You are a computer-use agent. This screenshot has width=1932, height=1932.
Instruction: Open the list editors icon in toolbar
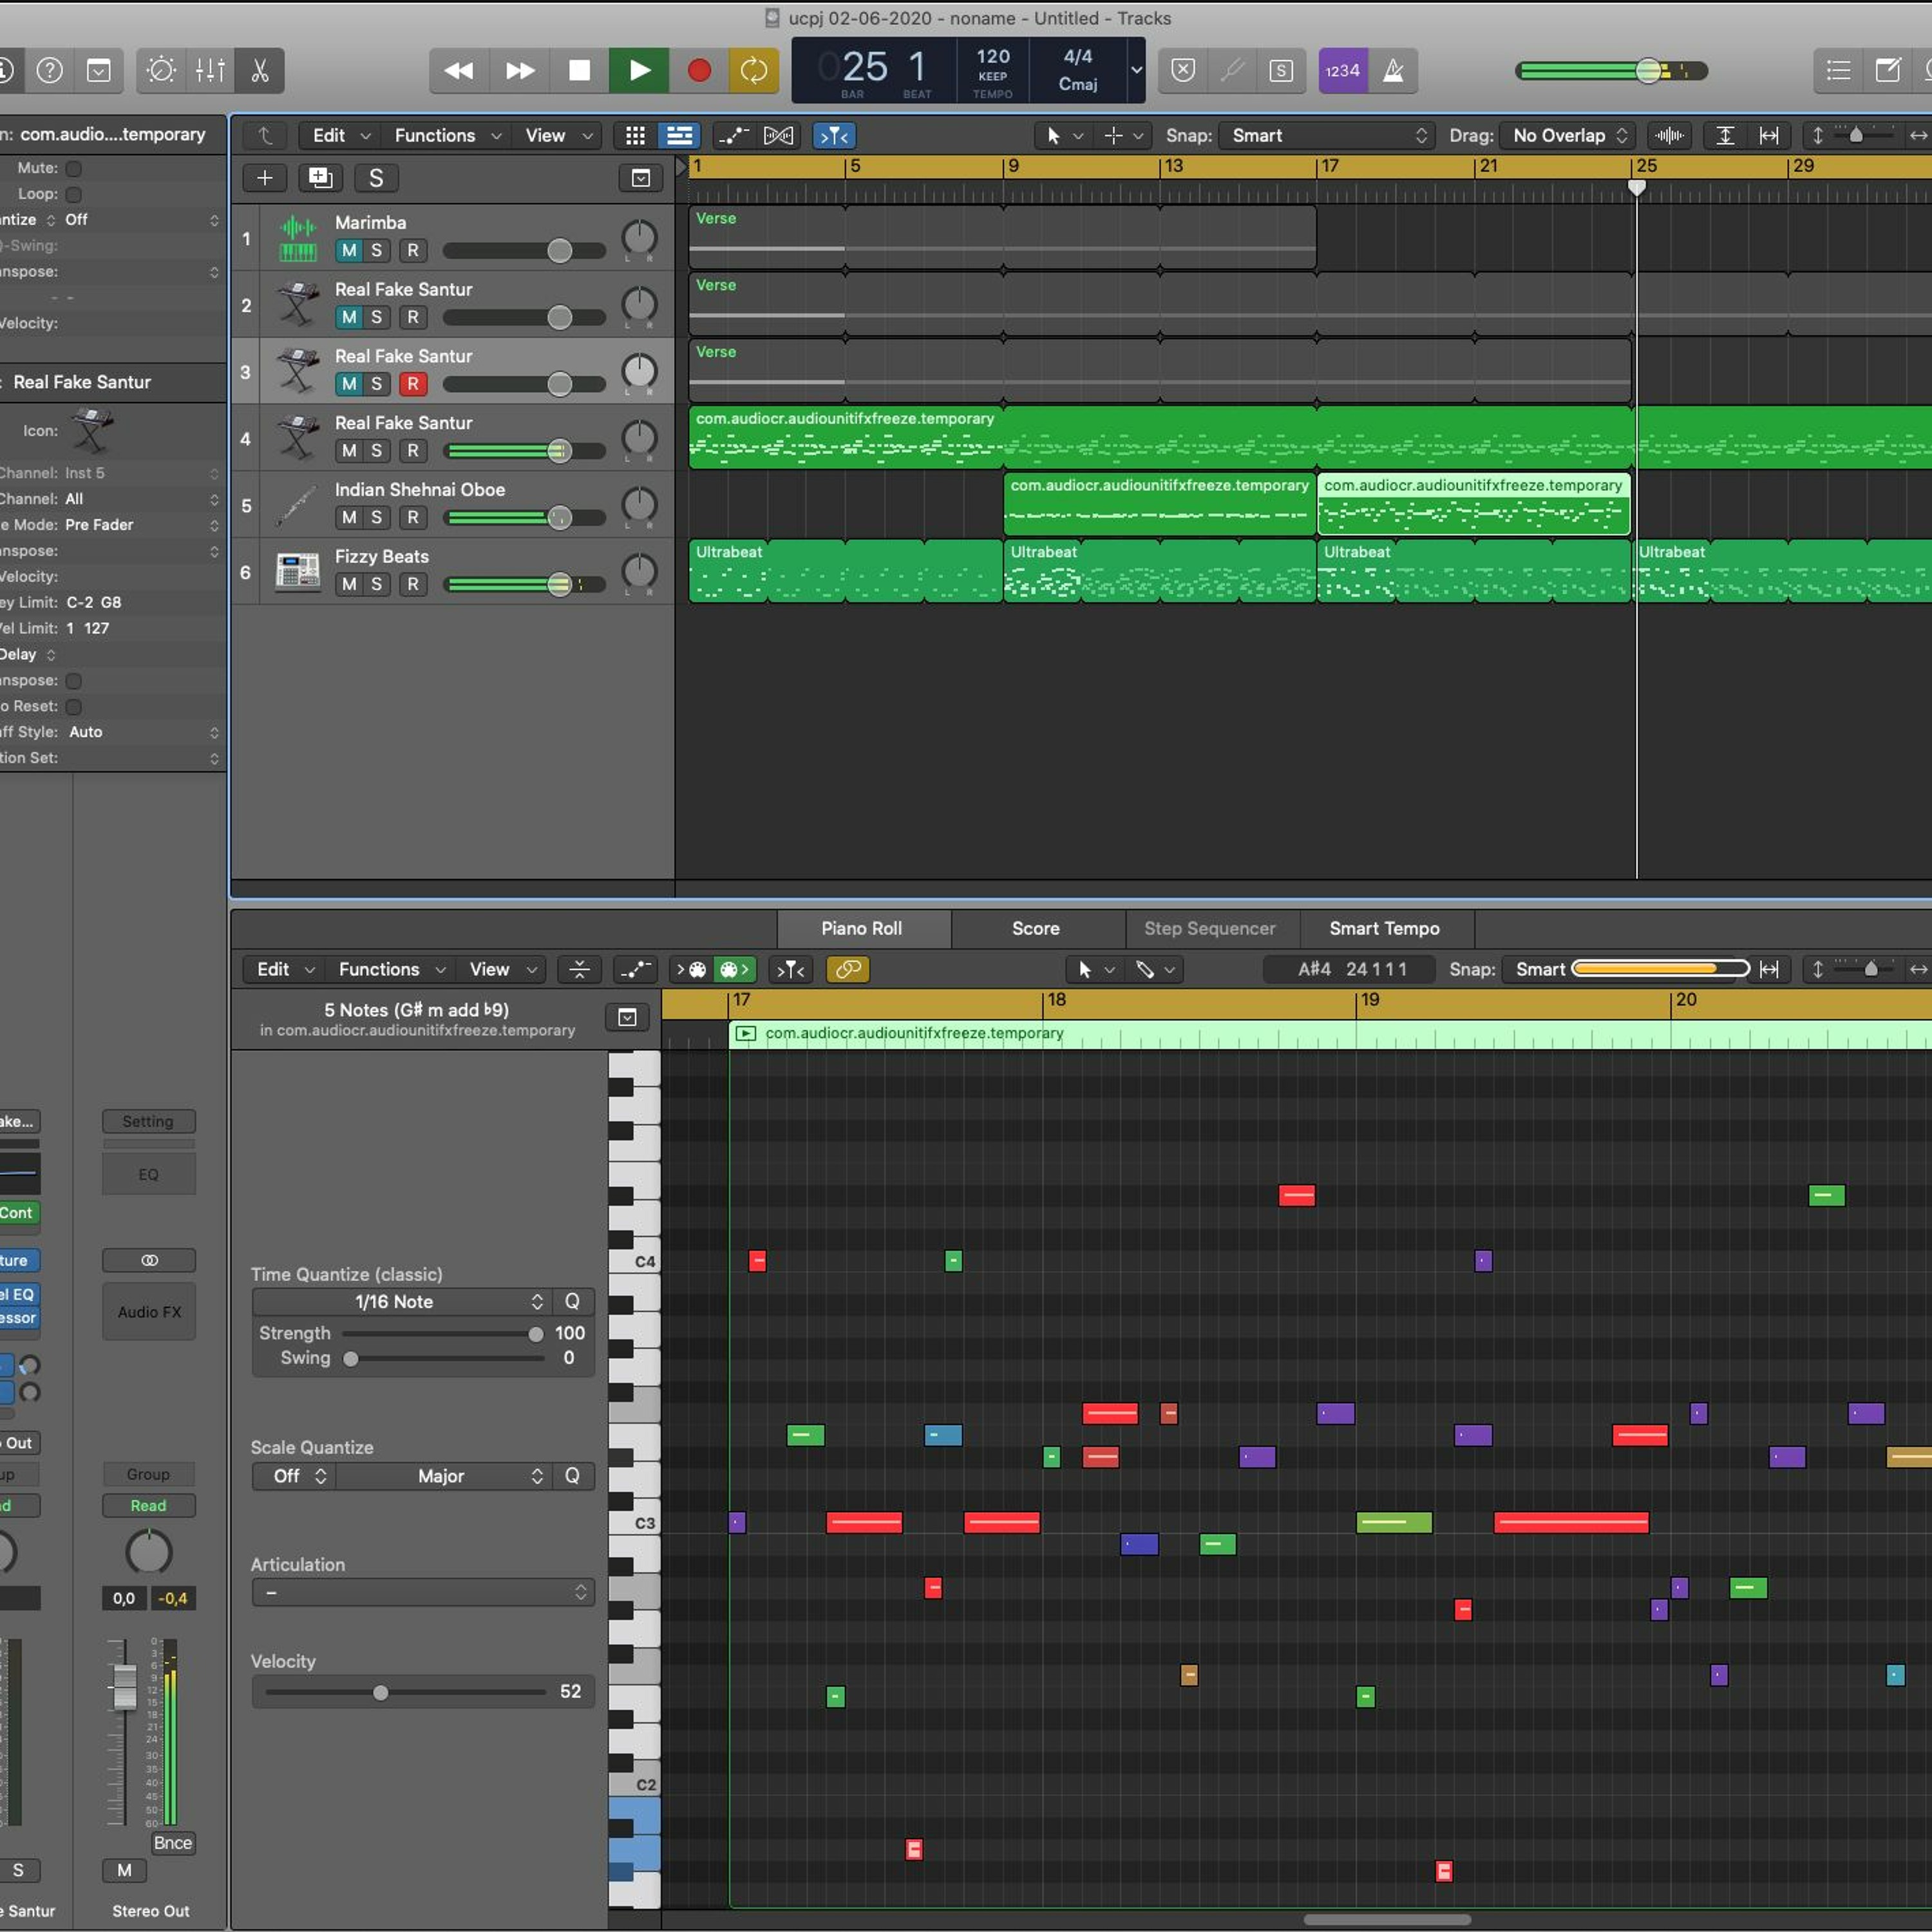(x=1838, y=70)
